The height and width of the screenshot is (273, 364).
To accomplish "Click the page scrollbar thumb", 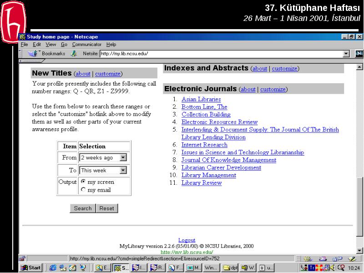I will point(359,207).
